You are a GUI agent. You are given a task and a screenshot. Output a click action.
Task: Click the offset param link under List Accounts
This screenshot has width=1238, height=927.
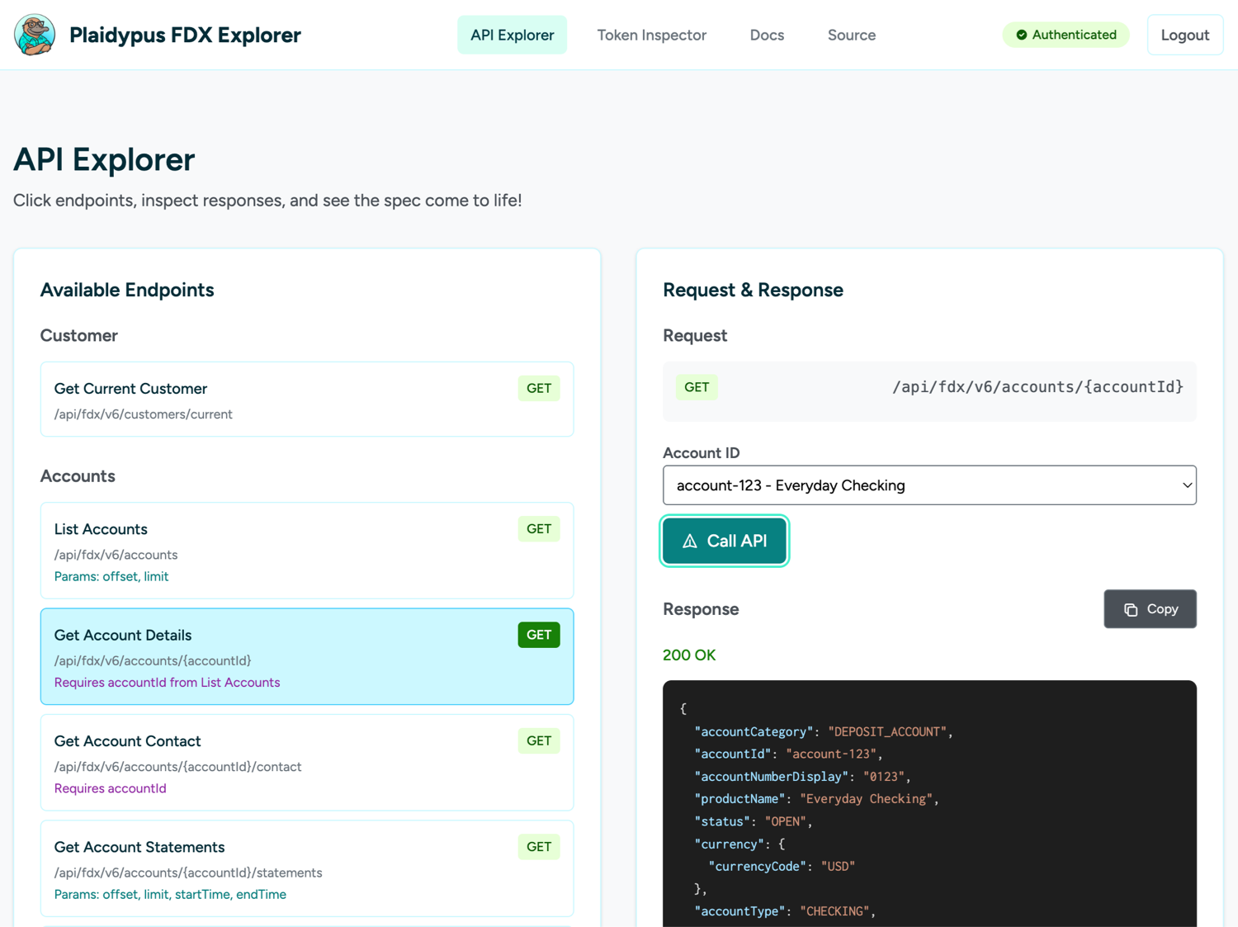(120, 576)
